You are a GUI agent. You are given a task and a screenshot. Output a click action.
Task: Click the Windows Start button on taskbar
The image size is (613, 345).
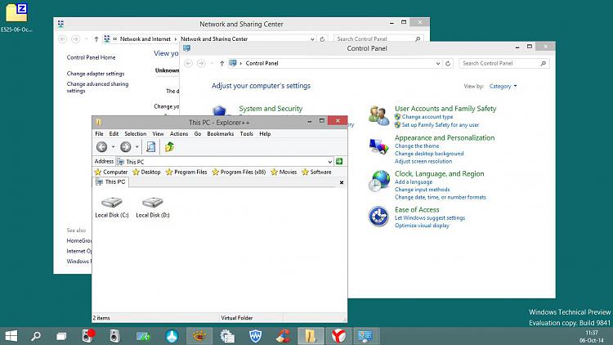tap(11, 336)
